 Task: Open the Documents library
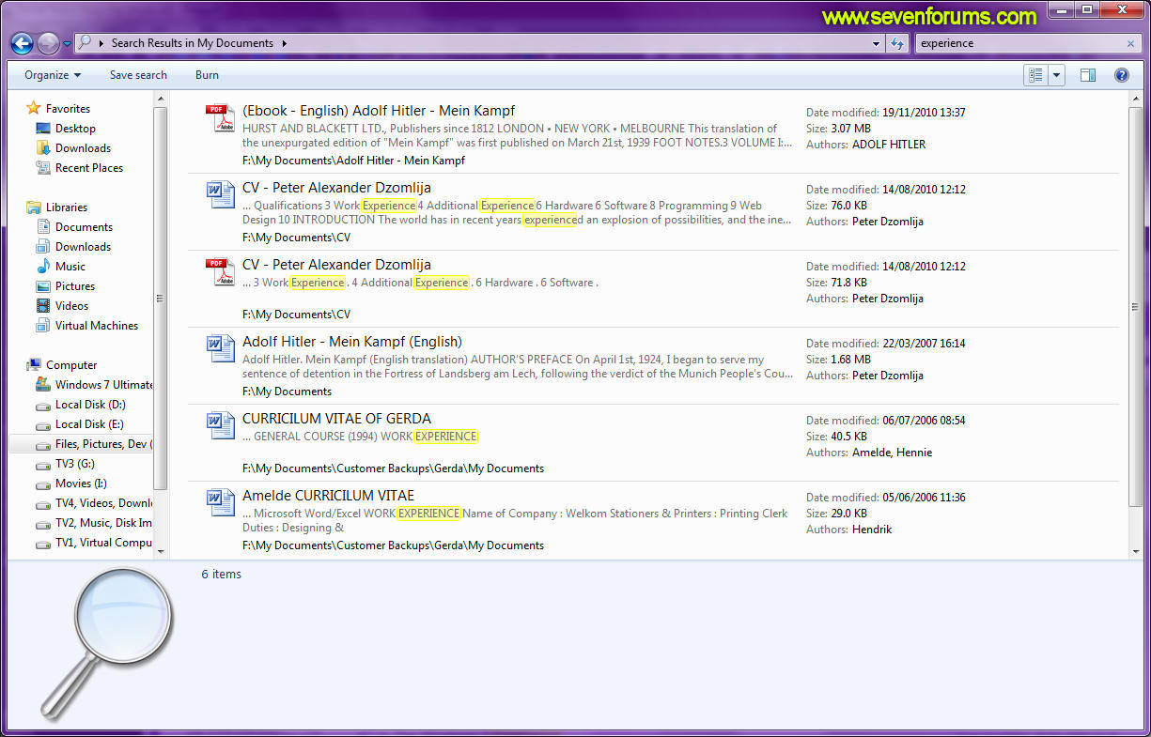pyautogui.click(x=84, y=227)
